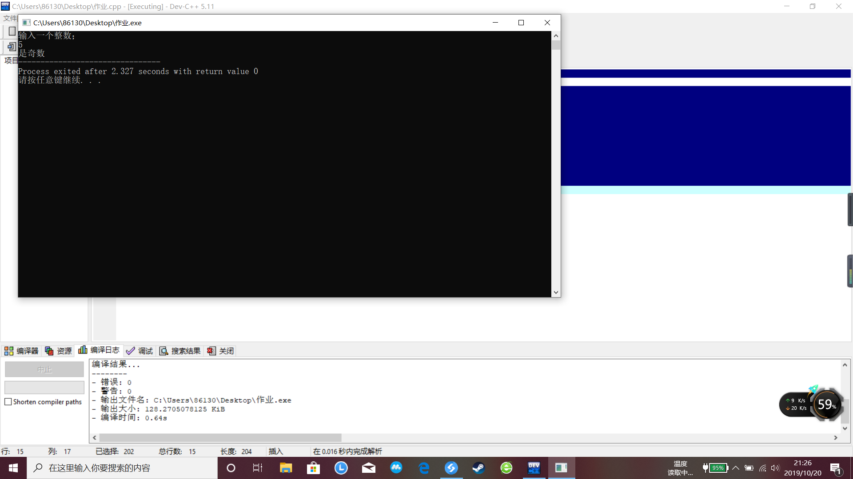The image size is (853, 479).
Task: Open the 调试 debug tab
Action: [x=140, y=351]
